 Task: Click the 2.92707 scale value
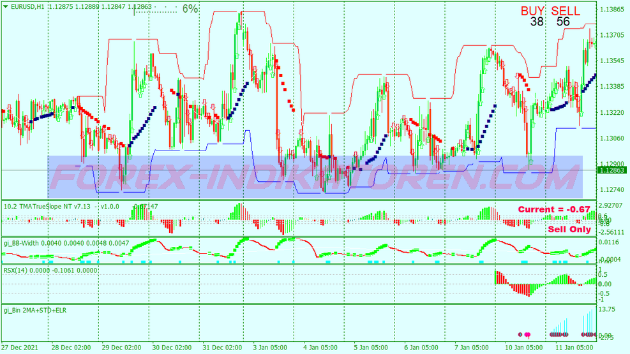[x=611, y=205]
